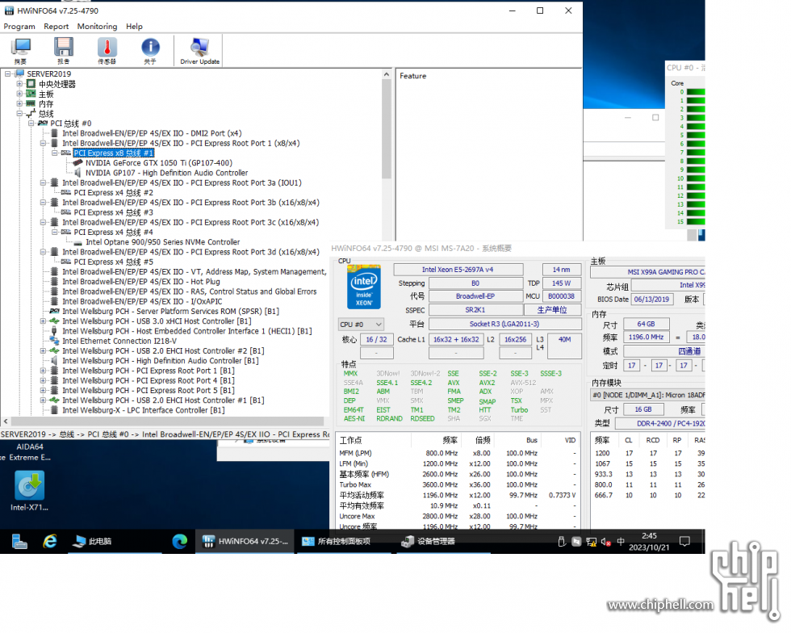Click the Wellsburg HECI1 controller icon
The width and height of the screenshot is (791, 633).
(x=55, y=331)
